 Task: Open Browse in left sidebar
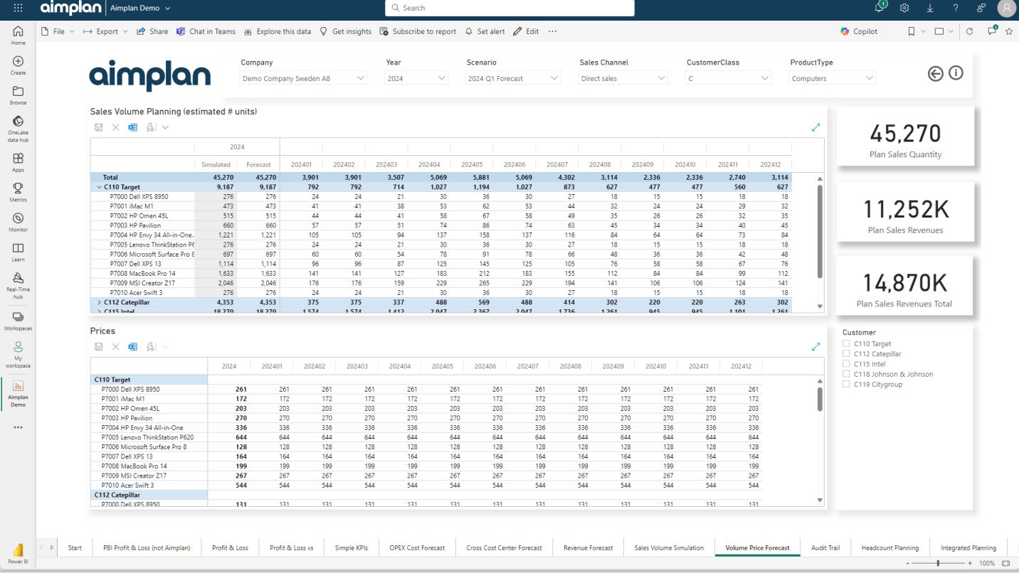(18, 95)
